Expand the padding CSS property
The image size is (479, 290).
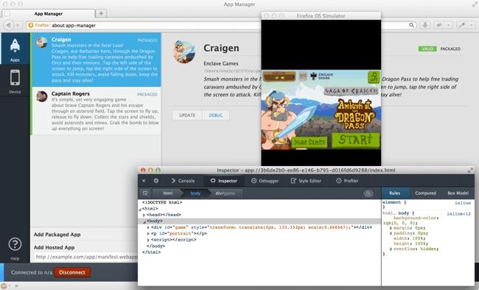(391, 233)
